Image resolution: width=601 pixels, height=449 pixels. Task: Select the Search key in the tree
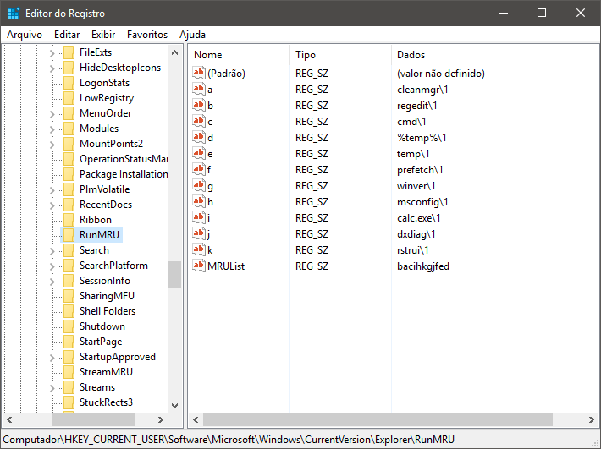94,250
